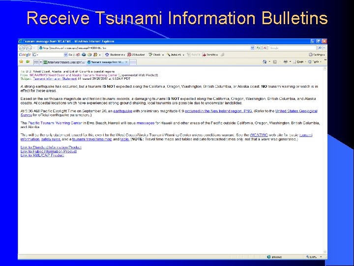Click the Google toolbar logo
This screenshot has width=354, height=266.
coord(25,55)
